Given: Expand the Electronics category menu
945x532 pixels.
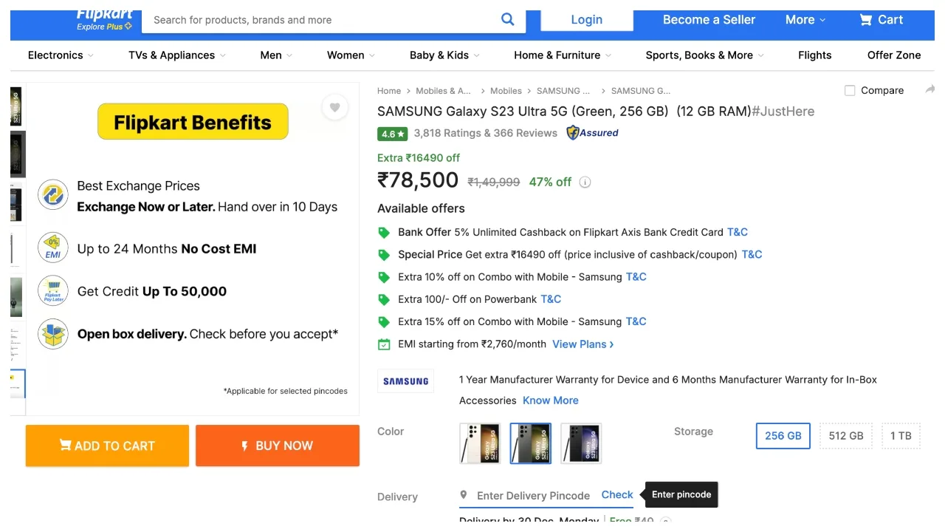Looking at the screenshot, I should tap(61, 55).
